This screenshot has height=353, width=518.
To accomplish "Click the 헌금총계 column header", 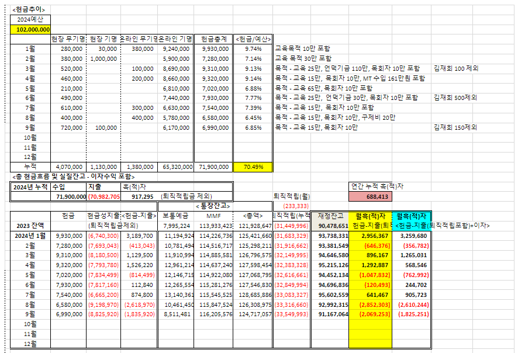I will (x=214, y=39).
